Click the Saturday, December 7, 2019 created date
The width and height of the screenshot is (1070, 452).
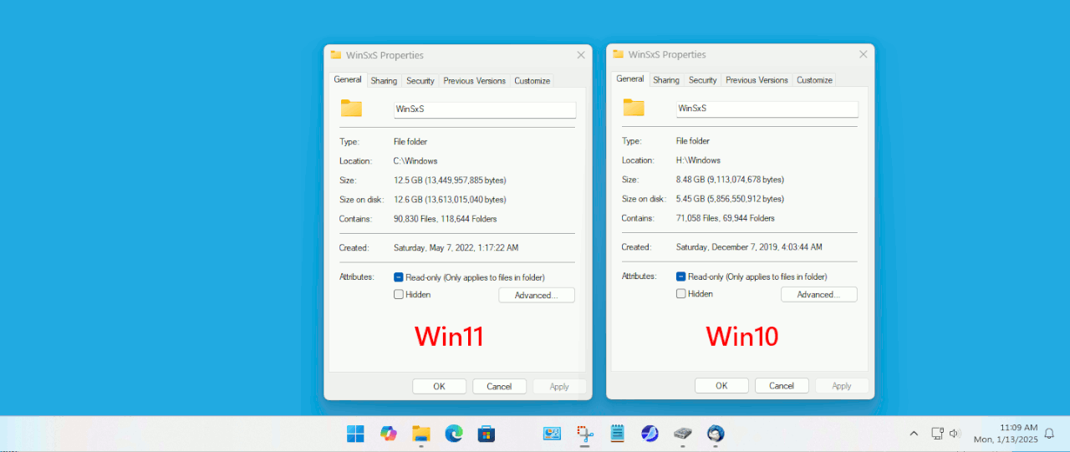[749, 247]
